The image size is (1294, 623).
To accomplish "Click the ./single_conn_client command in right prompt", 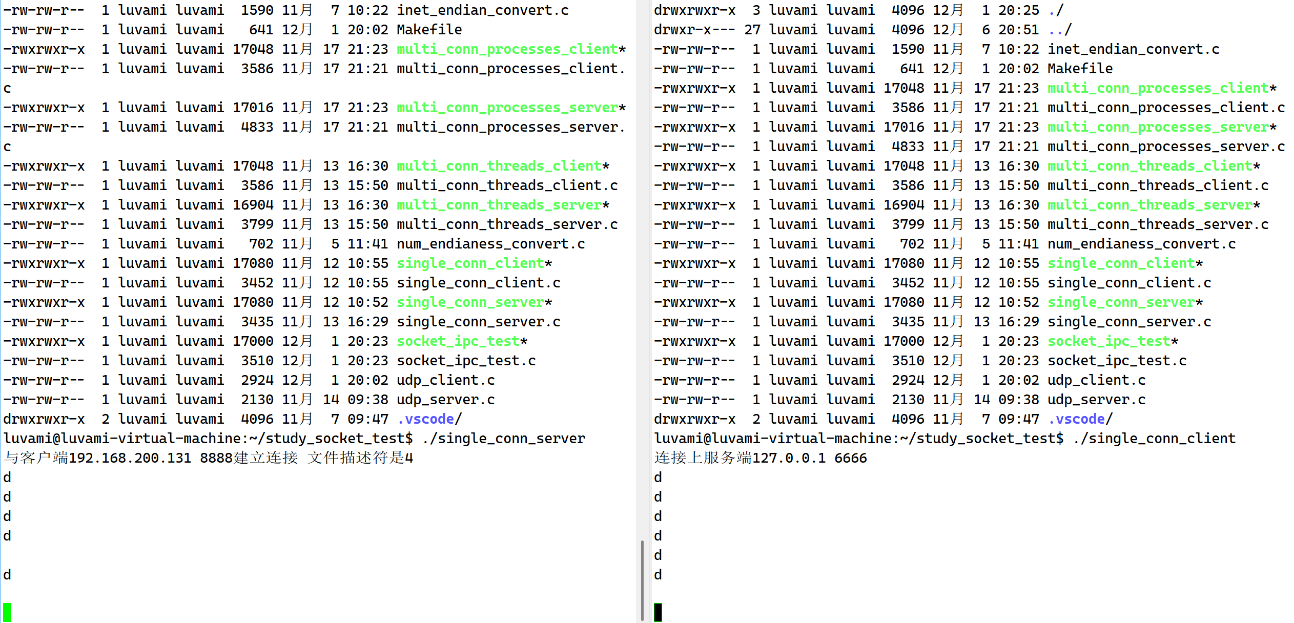I will tap(1155, 439).
